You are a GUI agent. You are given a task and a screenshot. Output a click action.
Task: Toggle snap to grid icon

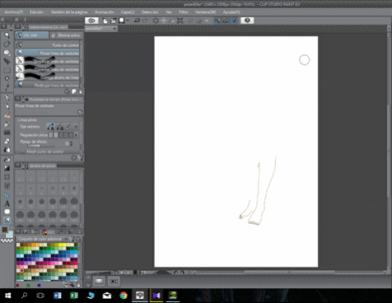(234, 21)
